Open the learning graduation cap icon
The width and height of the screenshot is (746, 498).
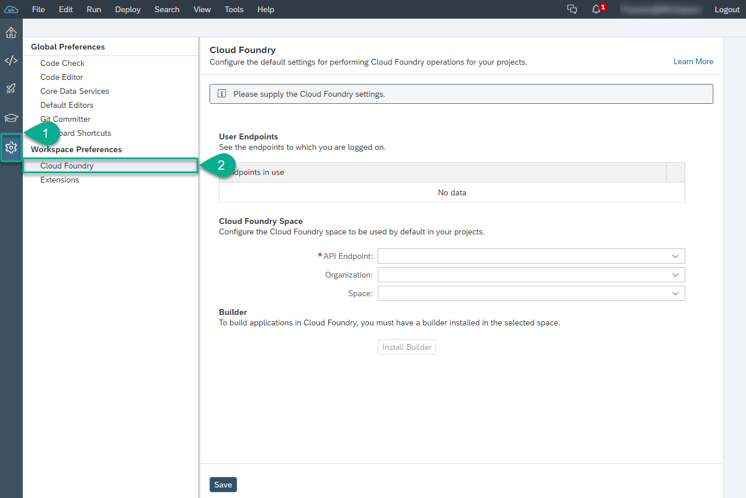pos(11,118)
